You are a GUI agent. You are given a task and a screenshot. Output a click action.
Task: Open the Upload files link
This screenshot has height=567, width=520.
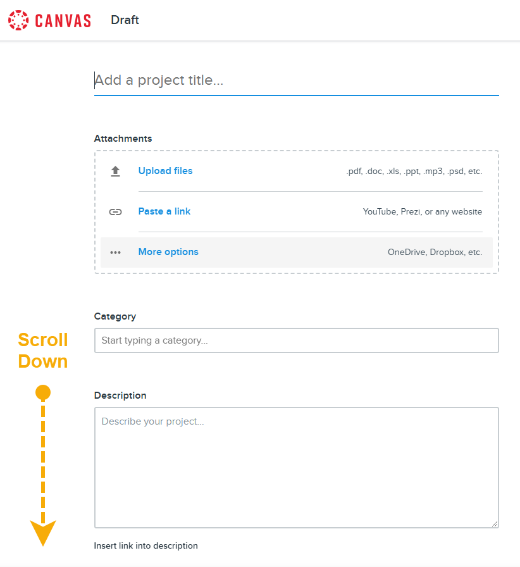pos(165,171)
